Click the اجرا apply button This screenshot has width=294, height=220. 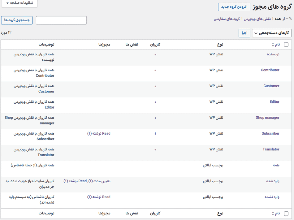point(244,33)
